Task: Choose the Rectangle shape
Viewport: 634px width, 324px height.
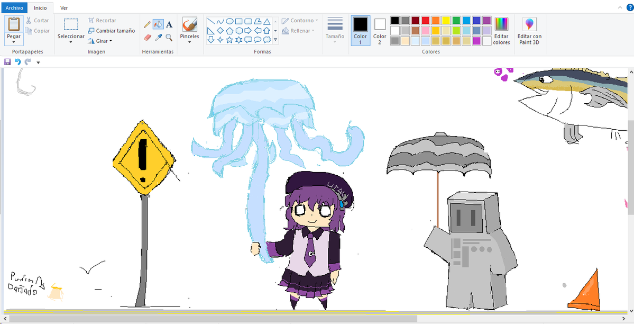Action: [x=238, y=22]
